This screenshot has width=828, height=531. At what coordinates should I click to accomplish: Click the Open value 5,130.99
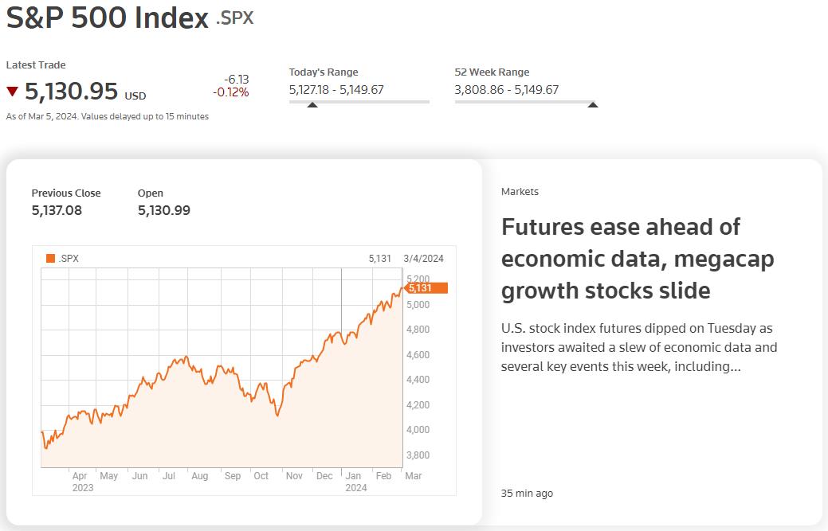[x=163, y=210]
